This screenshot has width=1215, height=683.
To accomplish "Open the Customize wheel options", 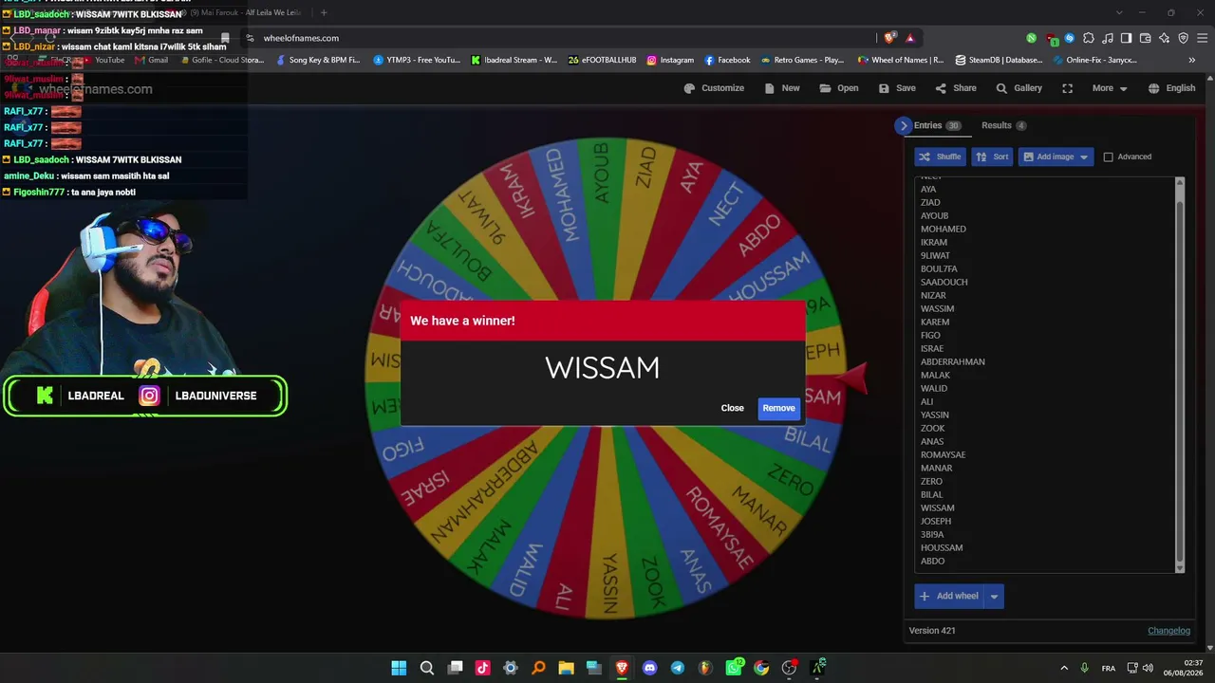I will pos(714,88).
